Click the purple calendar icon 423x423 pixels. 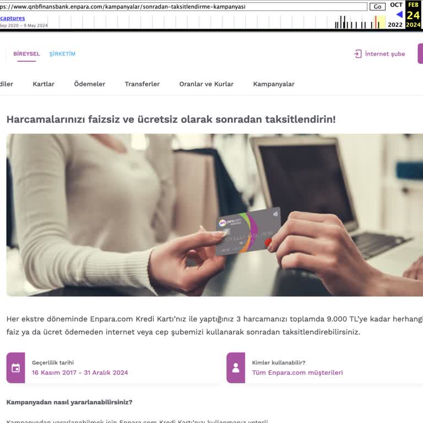[x=15, y=368]
